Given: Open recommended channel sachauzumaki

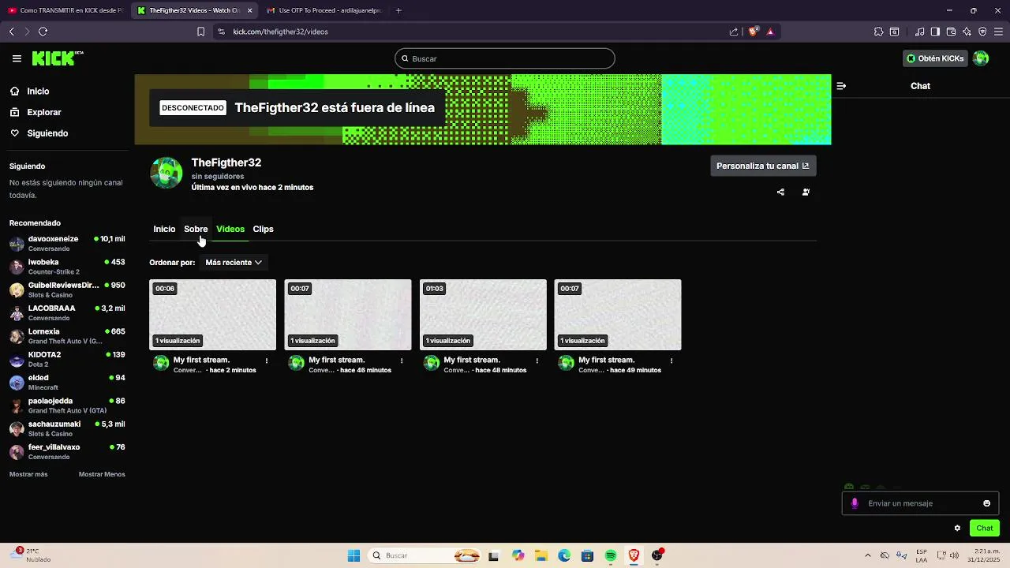Looking at the screenshot, I should 67,428.
